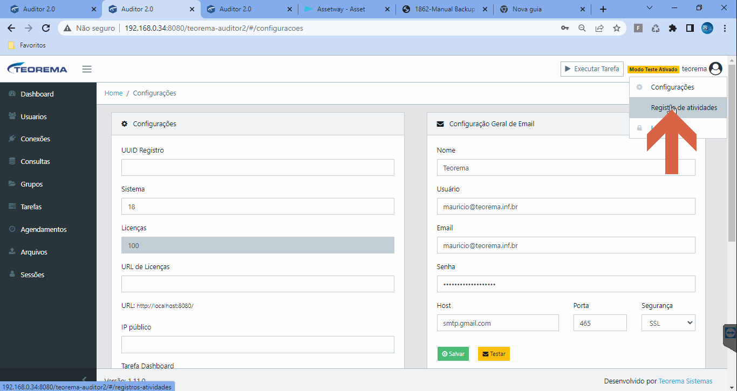Click the address bar URL
This screenshot has width=737, height=391.
[214, 28]
